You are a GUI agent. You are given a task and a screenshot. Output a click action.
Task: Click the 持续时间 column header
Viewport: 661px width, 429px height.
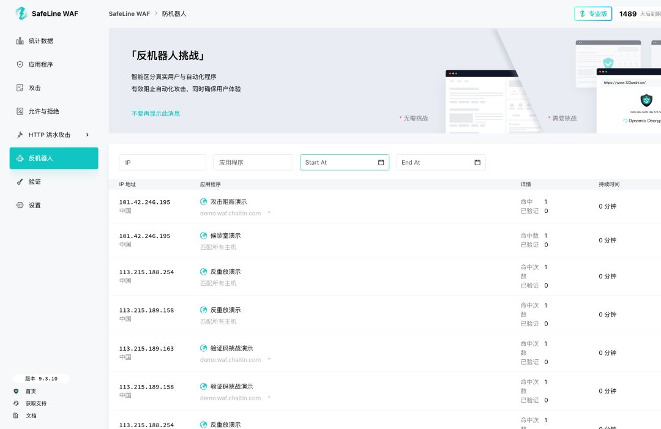click(x=609, y=184)
